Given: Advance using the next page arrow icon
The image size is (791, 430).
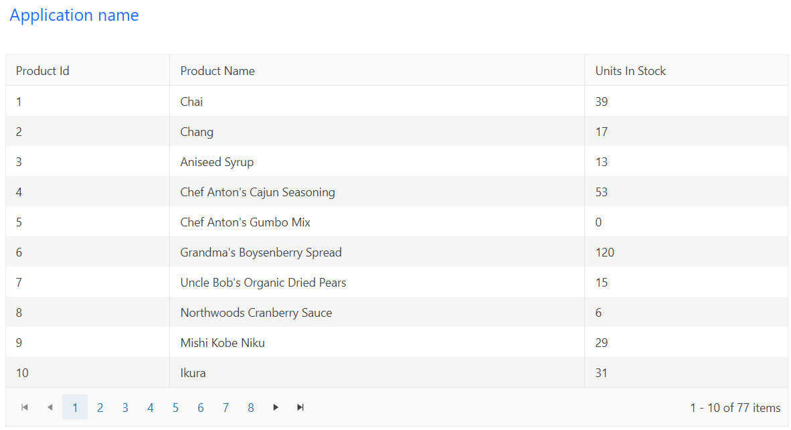Looking at the screenshot, I should coord(276,407).
